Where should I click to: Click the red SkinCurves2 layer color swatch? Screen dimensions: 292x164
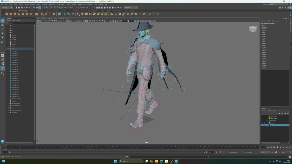click(x=269, y=116)
